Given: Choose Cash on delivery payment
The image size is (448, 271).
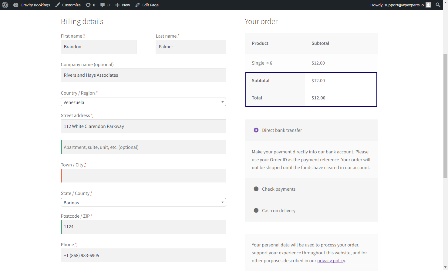Looking at the screenshot, I should [x=256, y=210].
